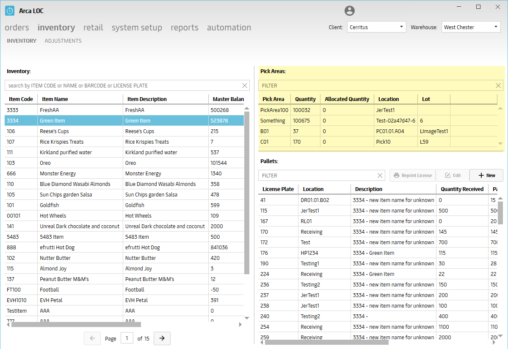This screenshot has width=508, height=349.
Task: Click the New pallet button
Action: pyautogui.click(x=486, y=175)
